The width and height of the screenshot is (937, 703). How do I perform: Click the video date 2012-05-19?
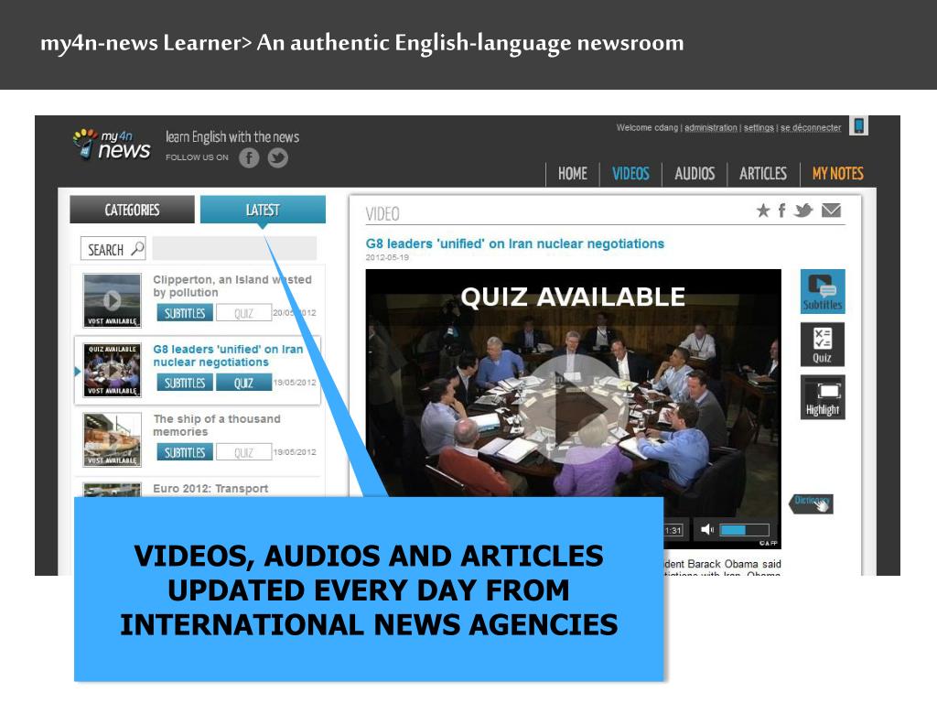(x=387, y=257)
